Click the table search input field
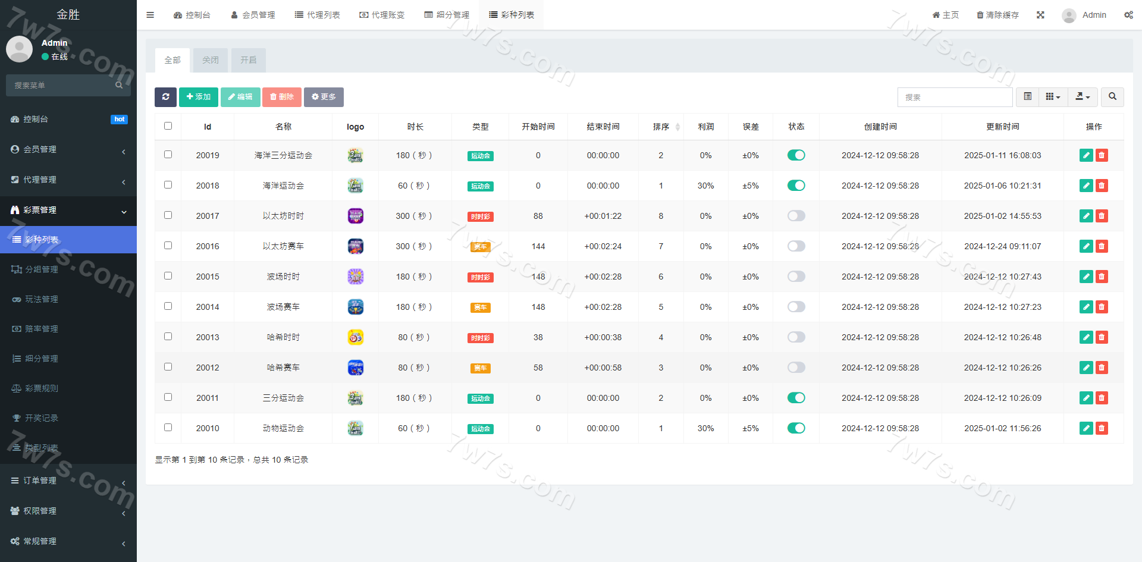Viewport: 1142px width, 562px height. click(955, 97)
